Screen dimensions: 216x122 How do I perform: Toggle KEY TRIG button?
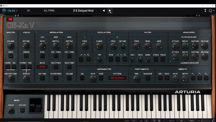point(42,78)
